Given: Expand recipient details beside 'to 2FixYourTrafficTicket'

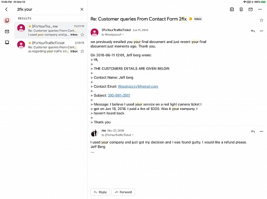Looking at the screenshot, I should [x=133, y=135].
